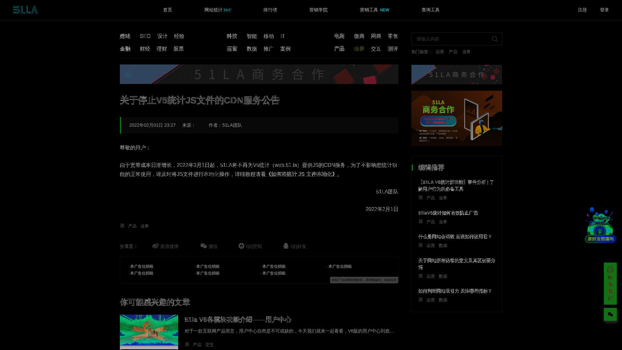Click the 邀好友领福利 mascot icon
The height and width of the screenshot is (350, 622).
[600, 225]
